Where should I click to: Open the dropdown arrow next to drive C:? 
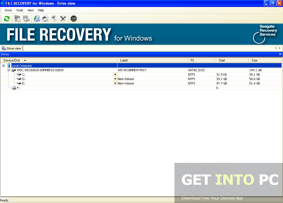pos(115,74)
